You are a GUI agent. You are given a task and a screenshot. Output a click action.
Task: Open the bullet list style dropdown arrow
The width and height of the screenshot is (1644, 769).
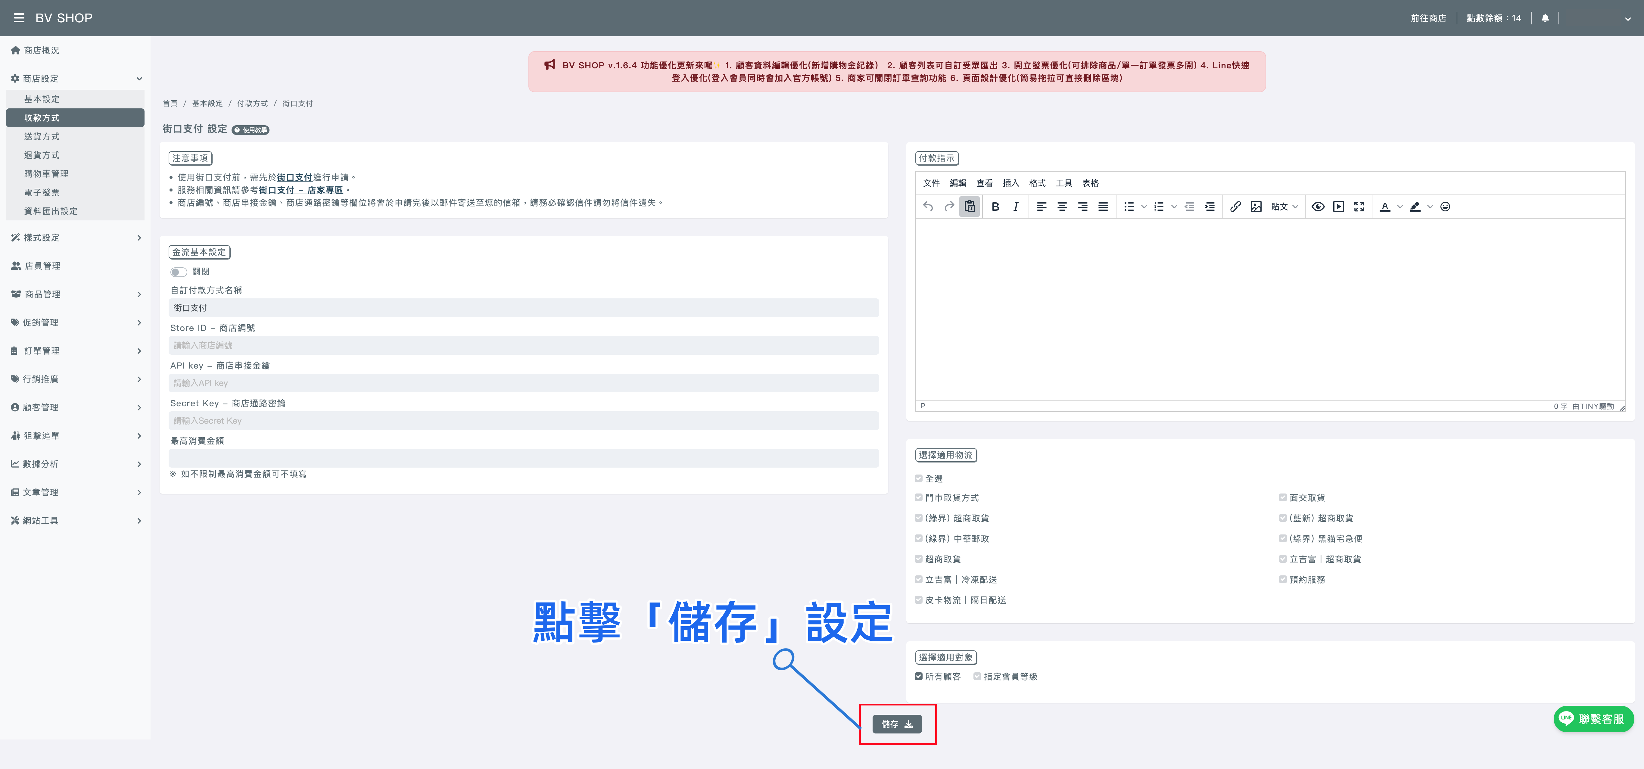click(1144, 207)
